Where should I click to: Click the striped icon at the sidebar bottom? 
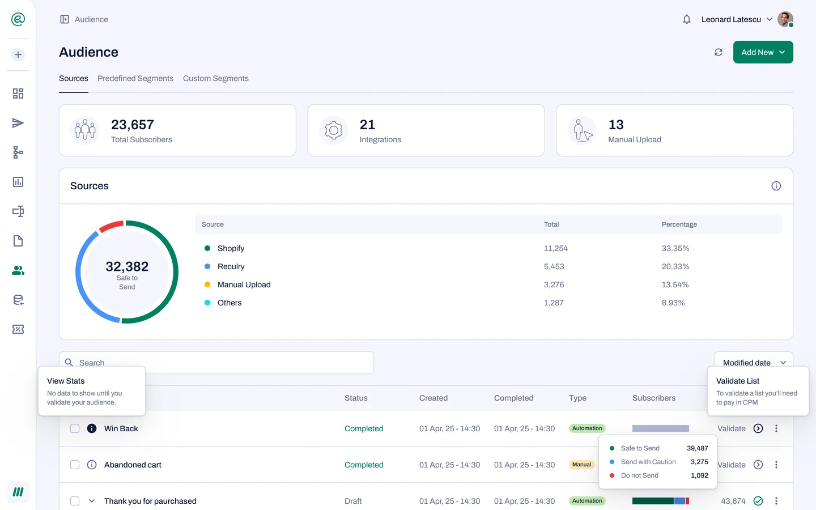18,492
